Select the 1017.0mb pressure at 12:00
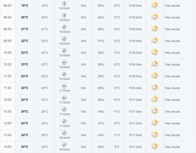196x153 pixels. point(135,100)
